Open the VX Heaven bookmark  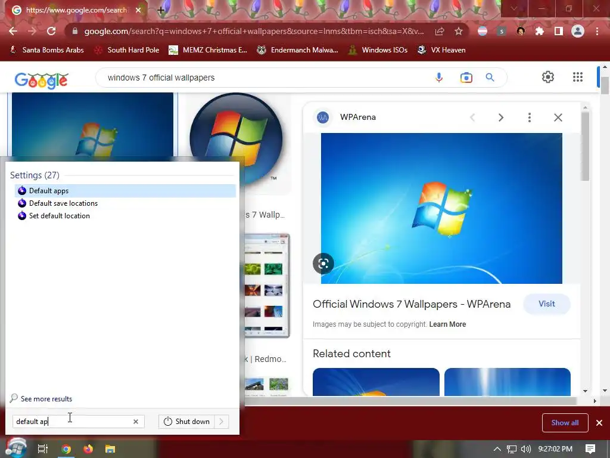441,50
